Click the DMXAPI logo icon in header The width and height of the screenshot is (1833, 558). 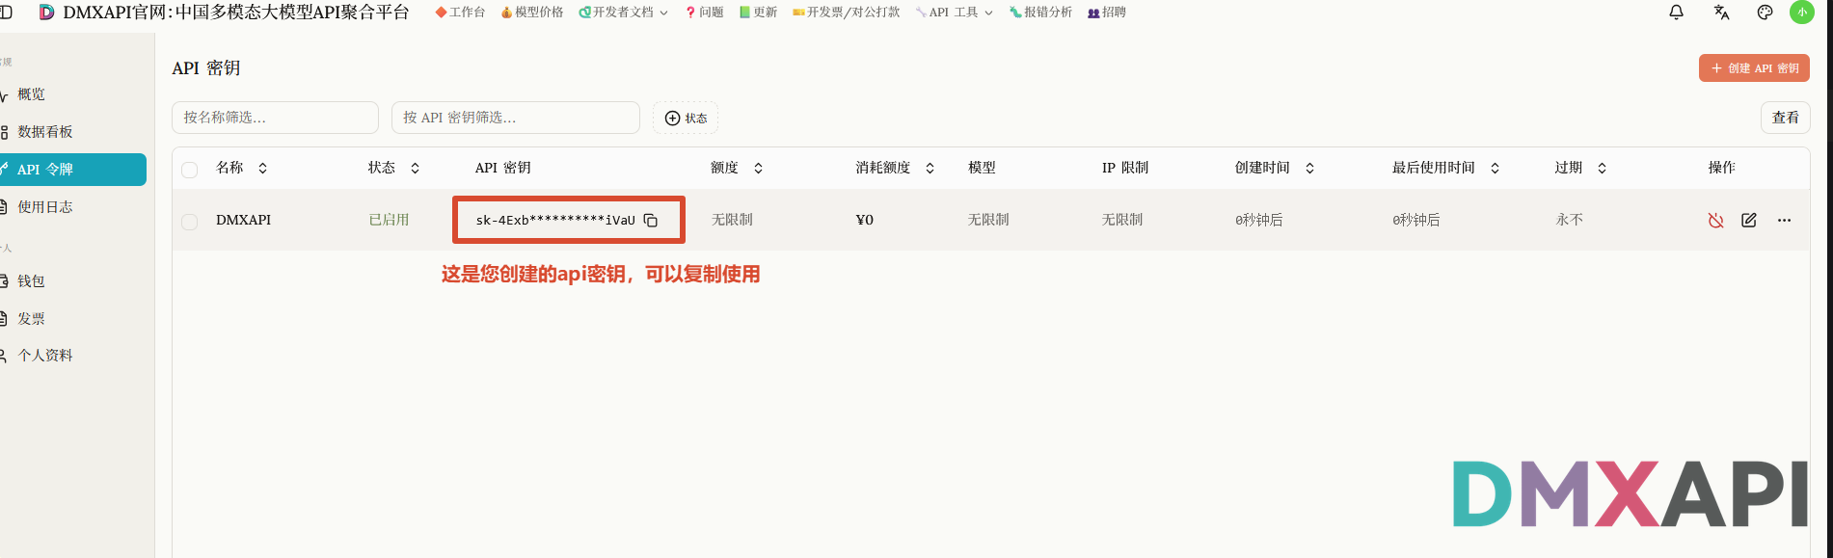click(x=46, y=13)
